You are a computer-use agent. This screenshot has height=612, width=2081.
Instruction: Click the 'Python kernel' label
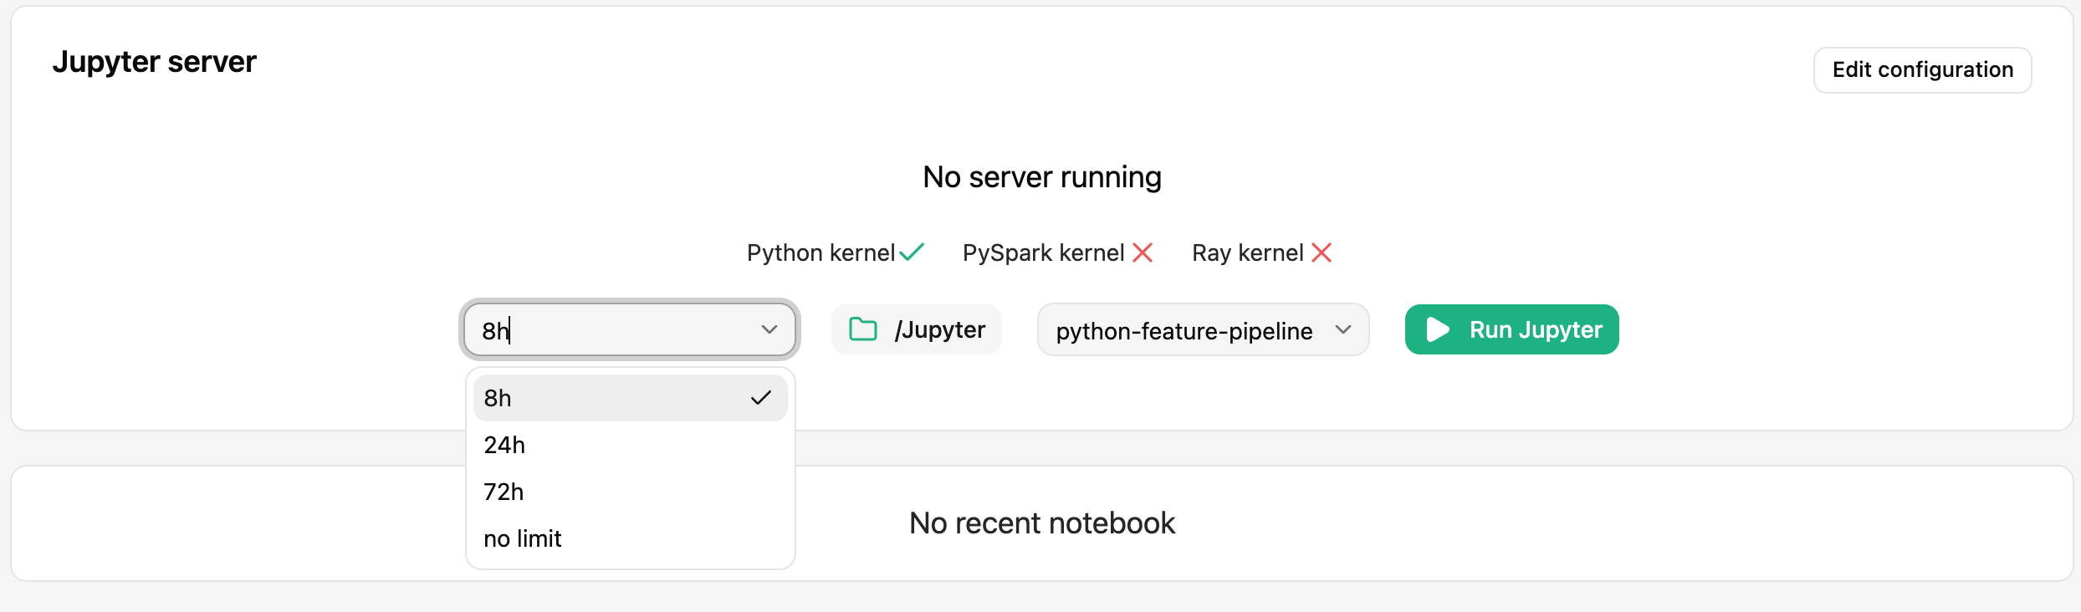click(x=821, y=252)
